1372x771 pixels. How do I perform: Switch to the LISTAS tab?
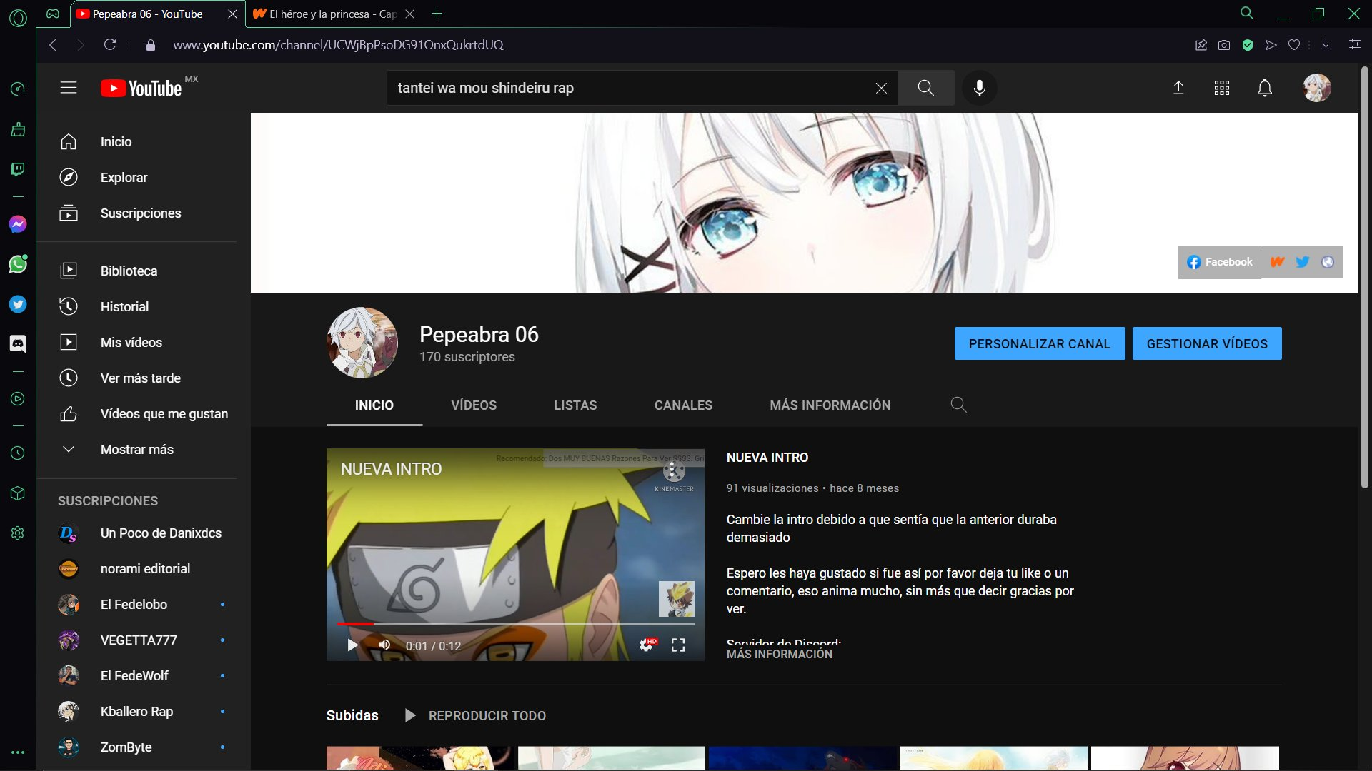tap(575, 405)
